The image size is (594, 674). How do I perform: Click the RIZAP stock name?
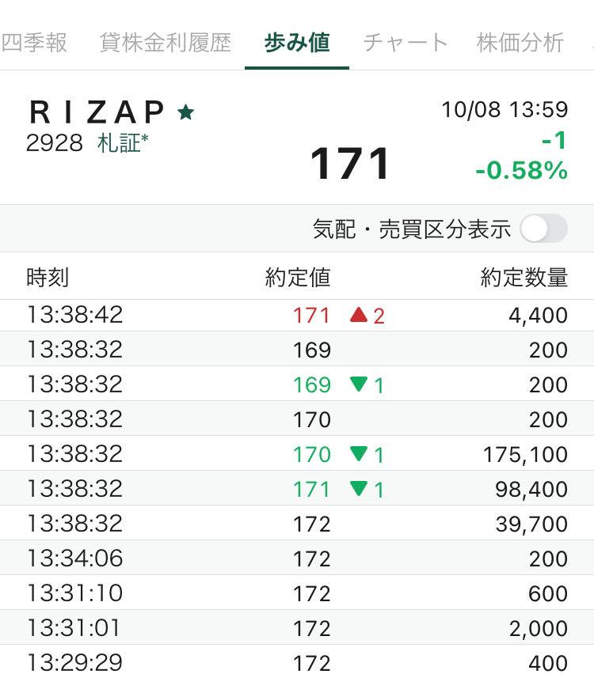[x=97, y=112]
